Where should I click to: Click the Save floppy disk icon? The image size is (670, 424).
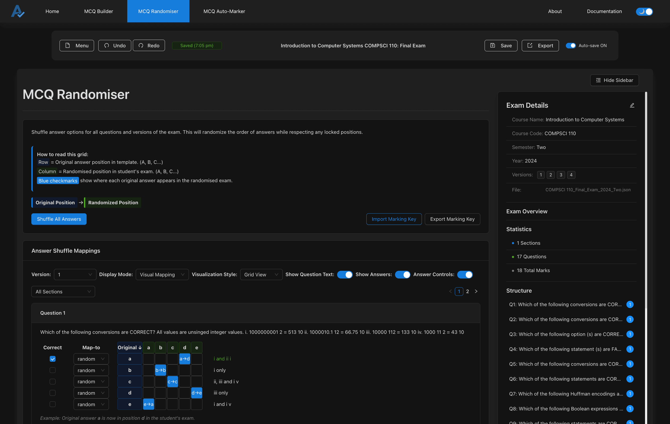pos(493,45)
